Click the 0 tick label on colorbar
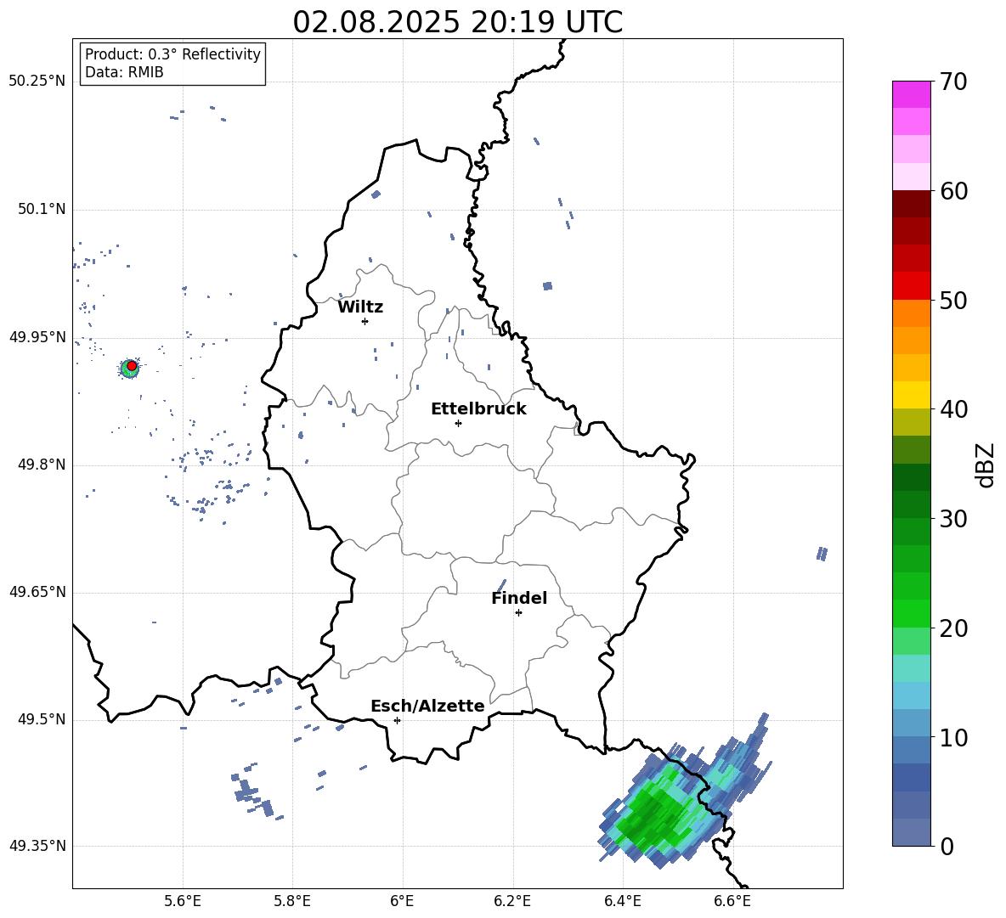Viewport: 1006px width, 918px height. click(947, 847)
